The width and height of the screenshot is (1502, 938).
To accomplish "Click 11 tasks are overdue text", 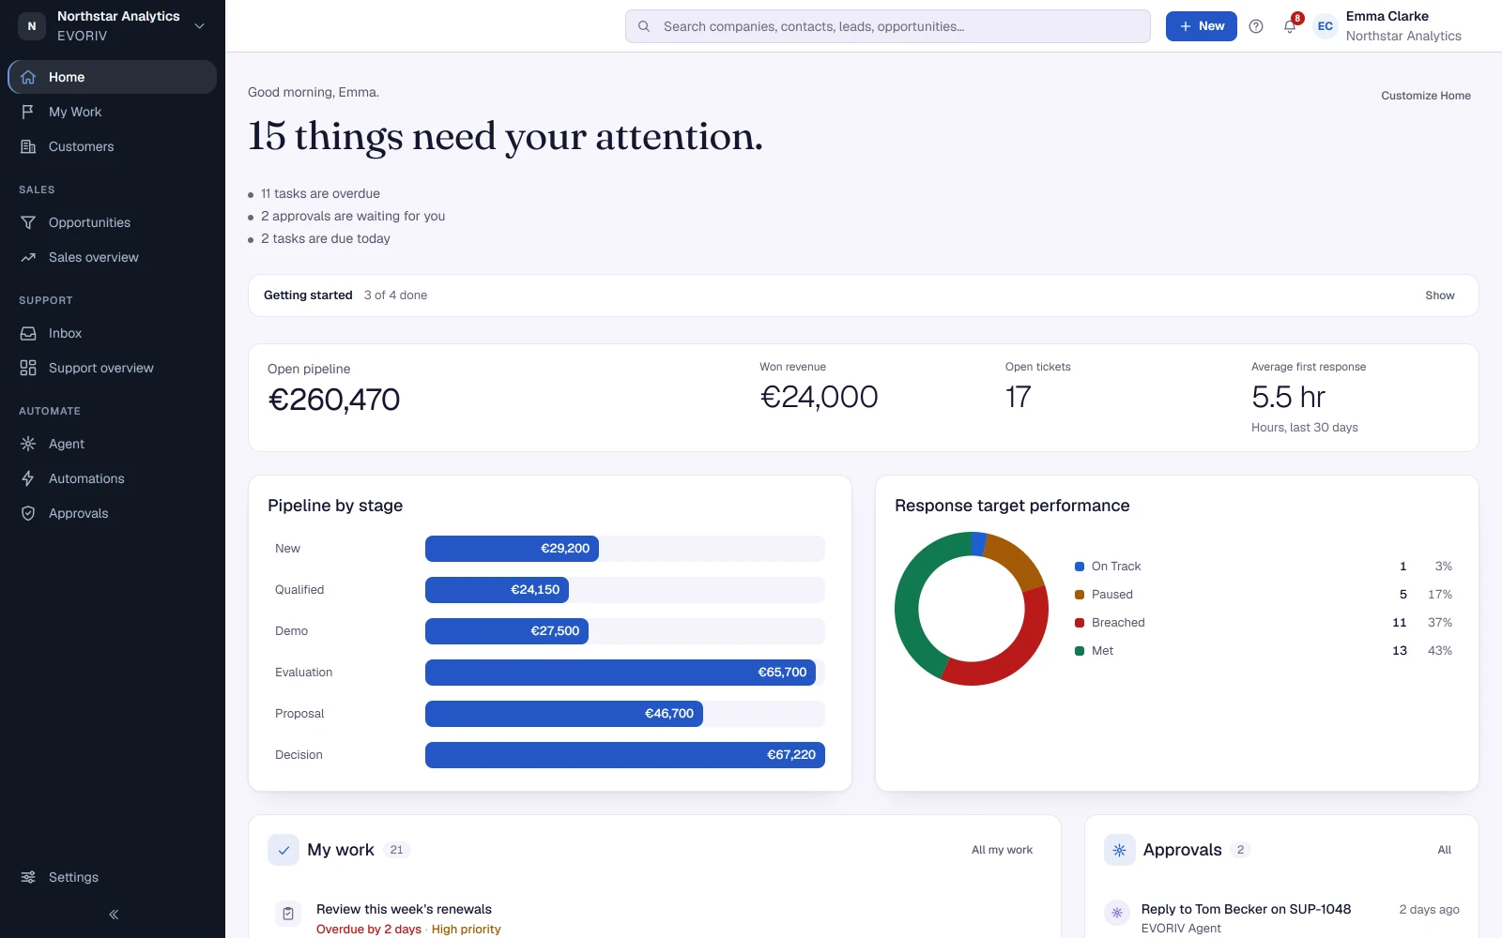I will 320,193.
